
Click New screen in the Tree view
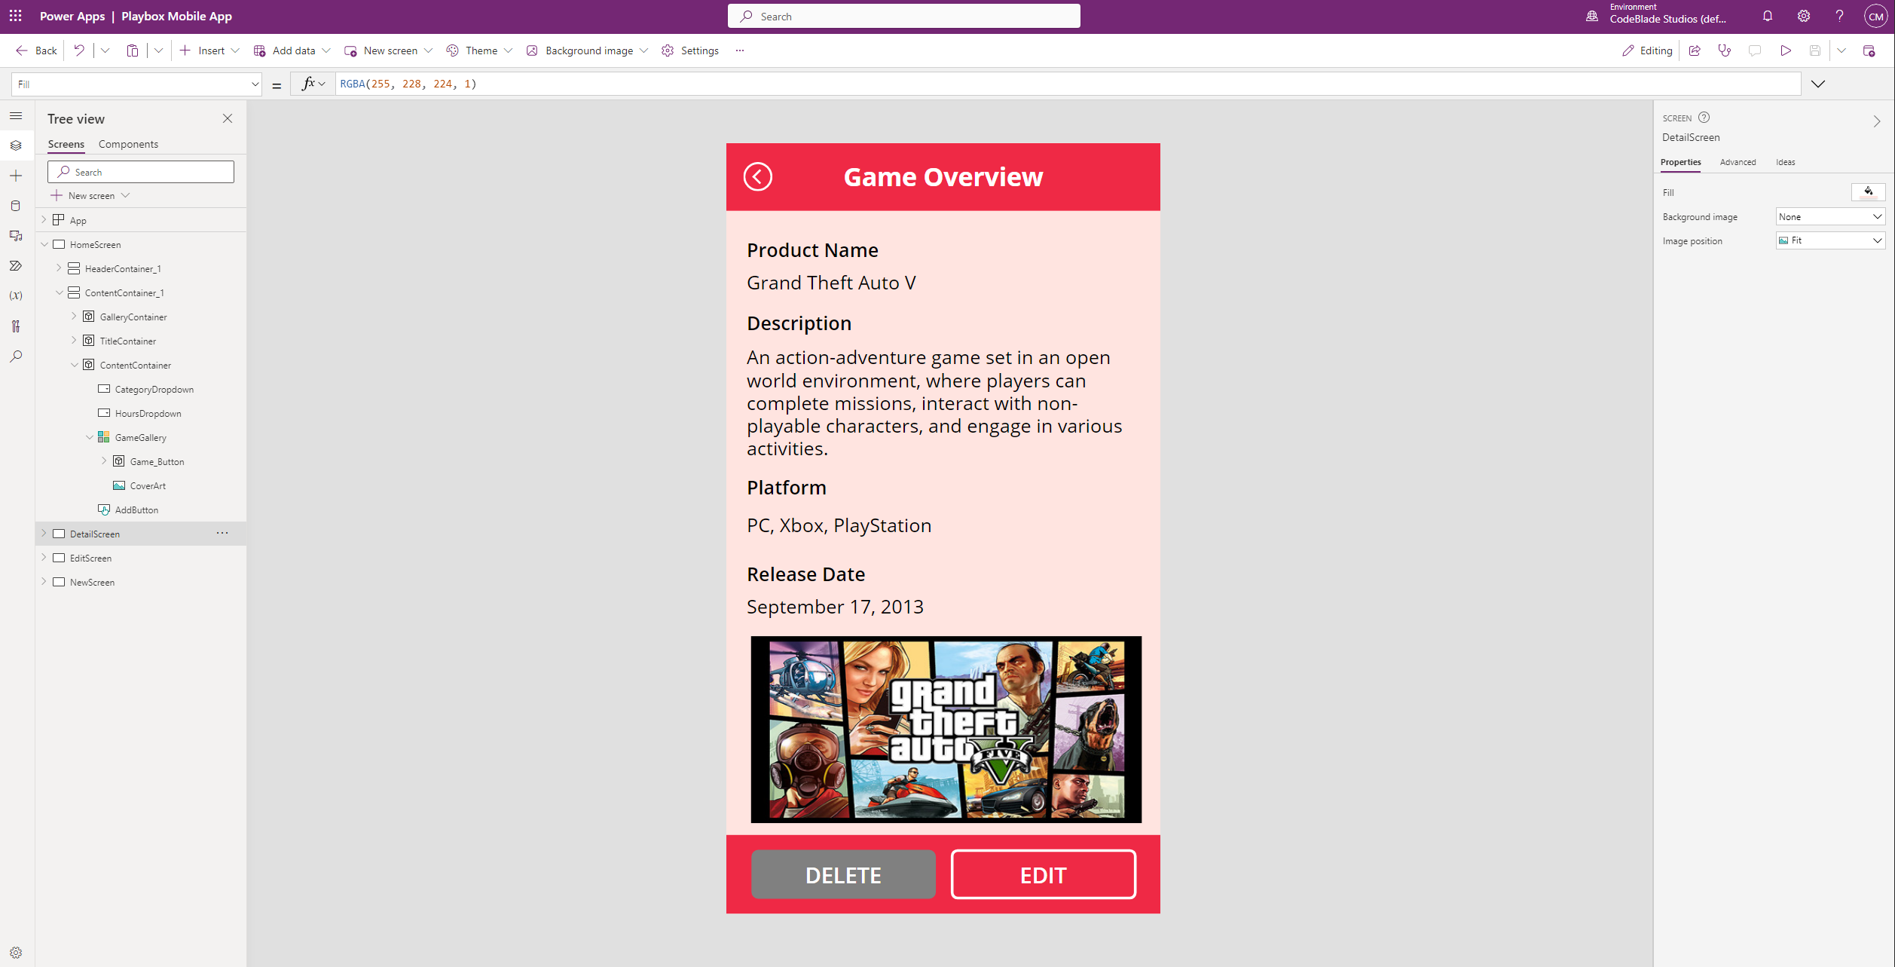point(90,195)
